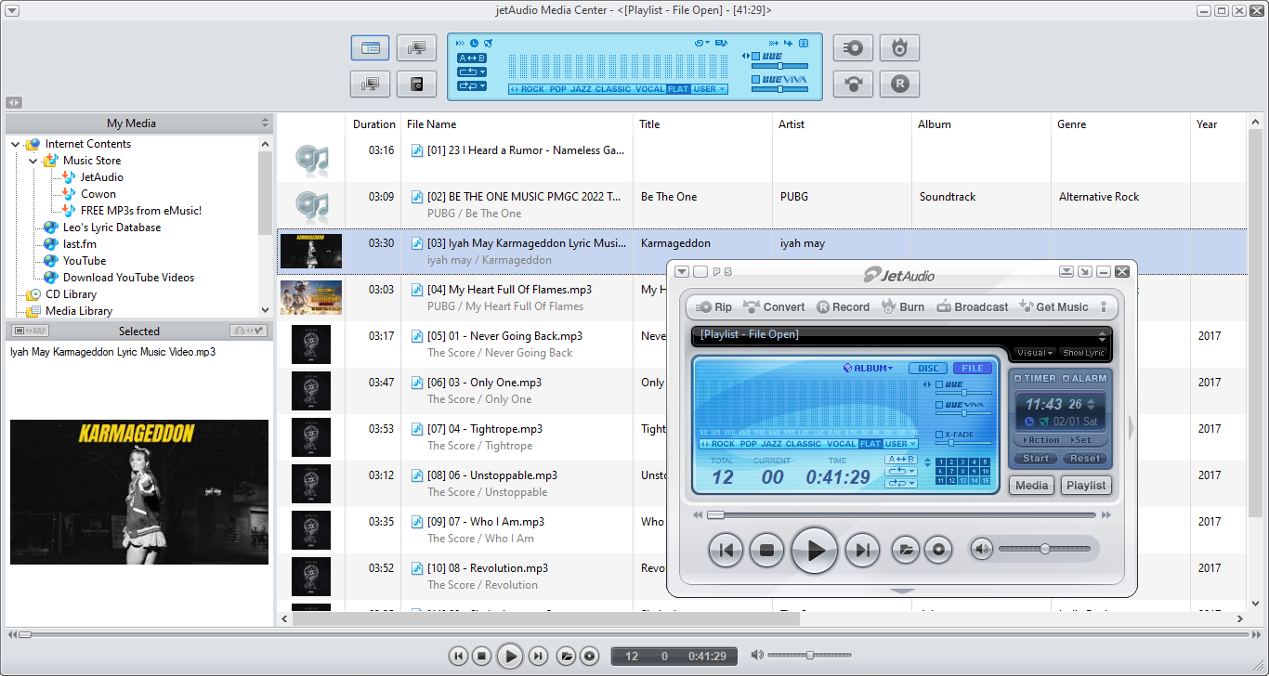
Task: Enable X-FADE checkbox in the JetAudio player
Action: (939, 435)
